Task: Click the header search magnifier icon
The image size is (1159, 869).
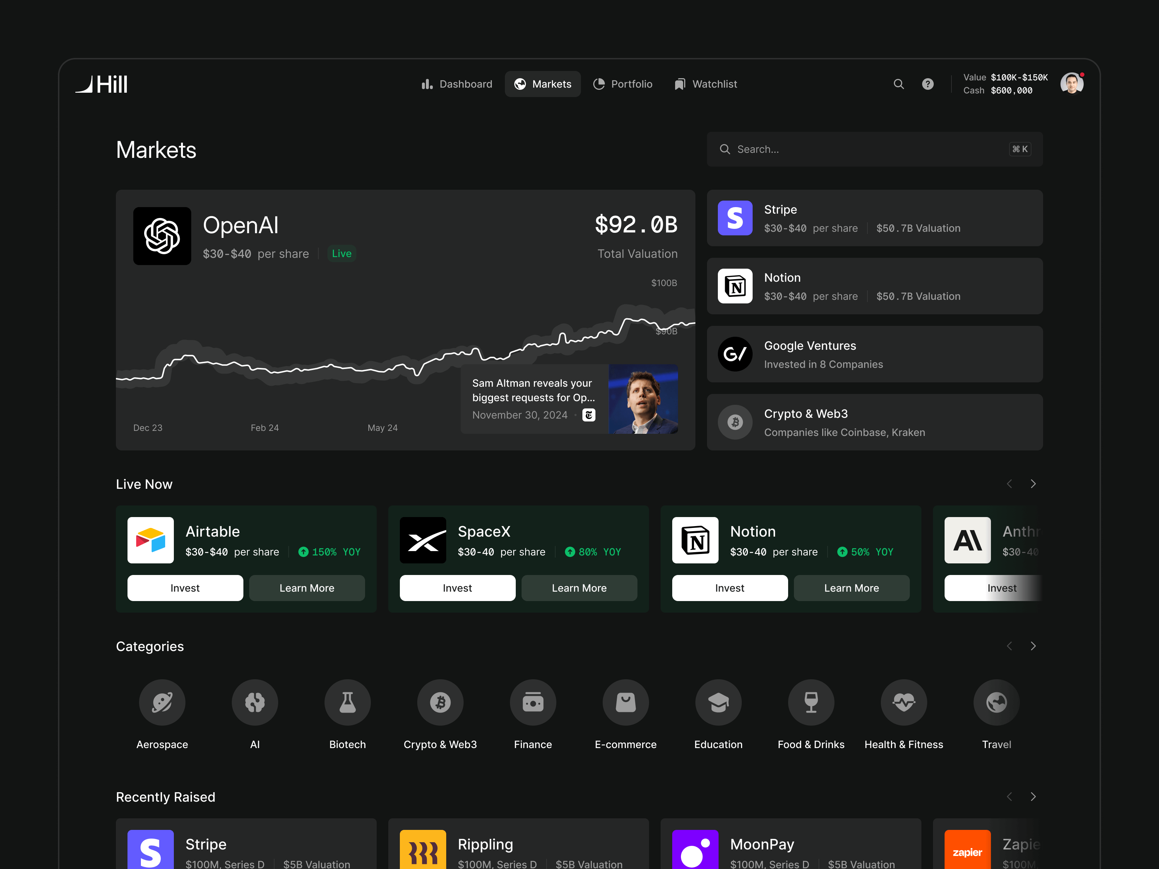Action: pos(899,84)
